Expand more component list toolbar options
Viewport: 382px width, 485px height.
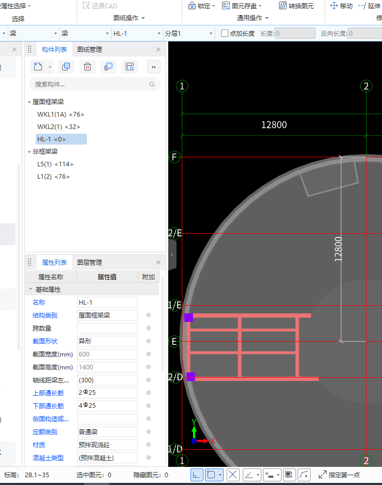point(154,67)
